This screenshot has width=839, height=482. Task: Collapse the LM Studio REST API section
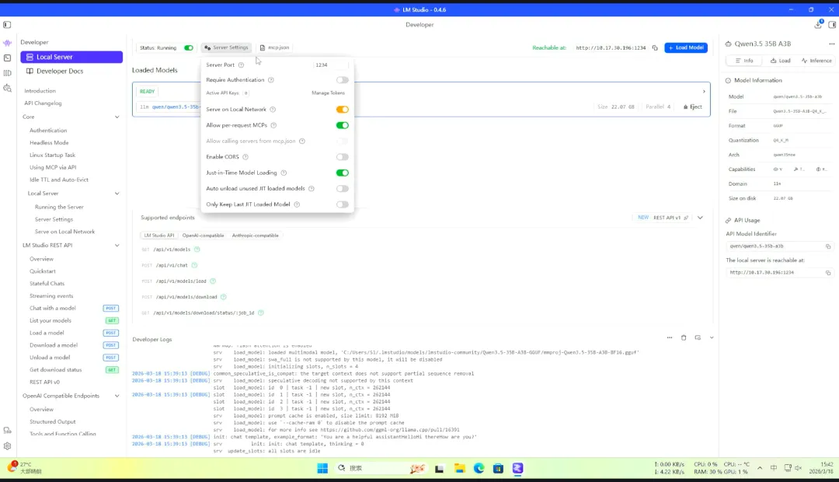(x=117, y=246)
